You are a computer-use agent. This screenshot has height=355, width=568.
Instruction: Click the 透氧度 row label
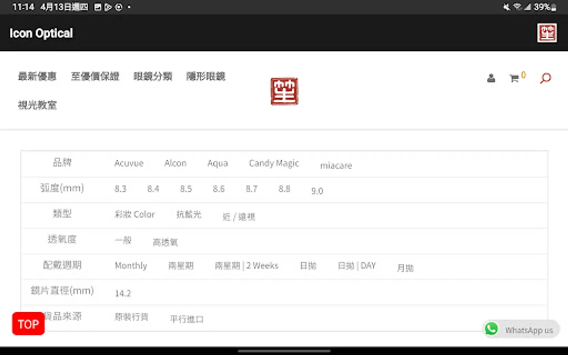[x=62, y=239]
